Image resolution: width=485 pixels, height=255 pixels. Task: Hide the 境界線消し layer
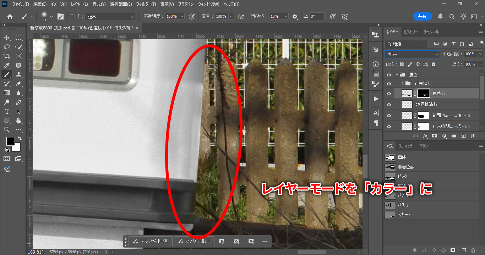(x=389, y=104)
